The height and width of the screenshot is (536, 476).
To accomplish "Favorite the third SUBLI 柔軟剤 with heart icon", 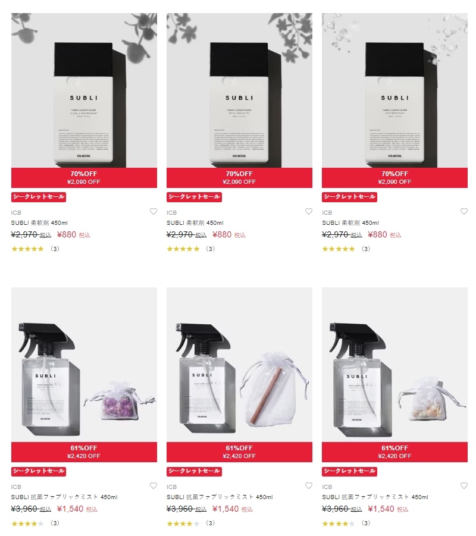I will pyautogui.click(x=464, y=212).
